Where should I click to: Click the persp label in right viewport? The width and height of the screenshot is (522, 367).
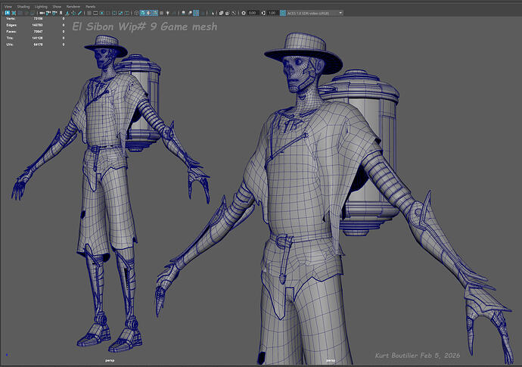330,362
